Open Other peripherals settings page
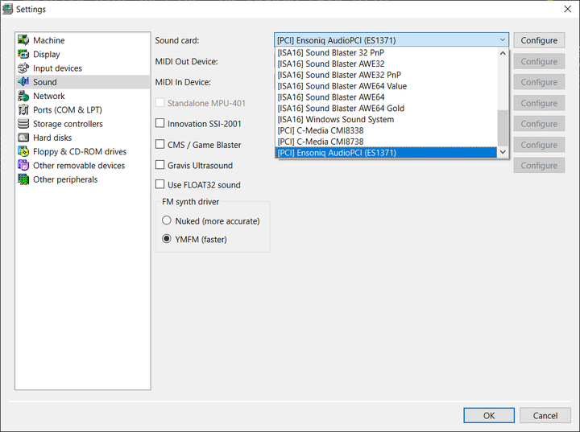This screenshot has width=580, height=432. pyautogui.click(x=65, y=179)
